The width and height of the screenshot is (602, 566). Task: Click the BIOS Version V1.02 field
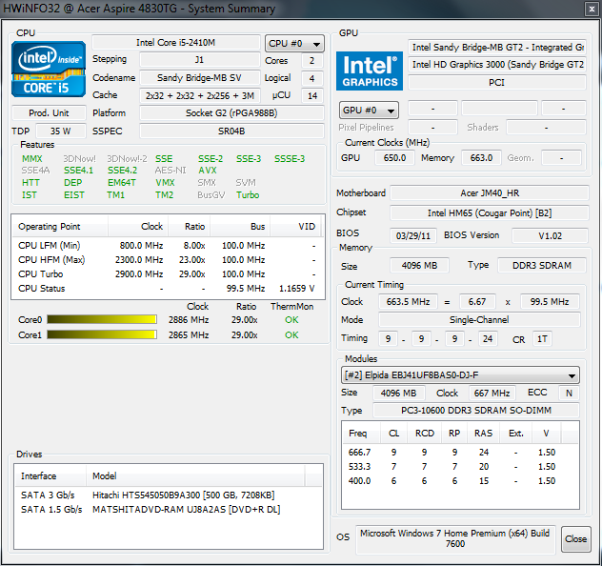pyautogui.click(x=550, y=235)
